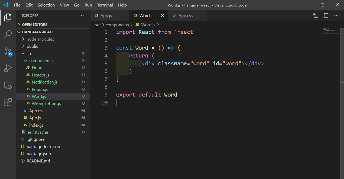Screen dimensions: 344x179
Task: Open the Remote Explorer view
Action: pos(8,85)
